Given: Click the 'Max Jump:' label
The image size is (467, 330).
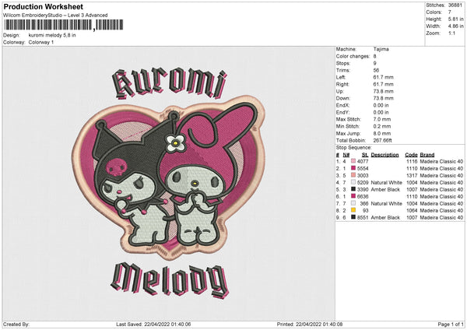Looking at the screenshot, I should point(348,133).
